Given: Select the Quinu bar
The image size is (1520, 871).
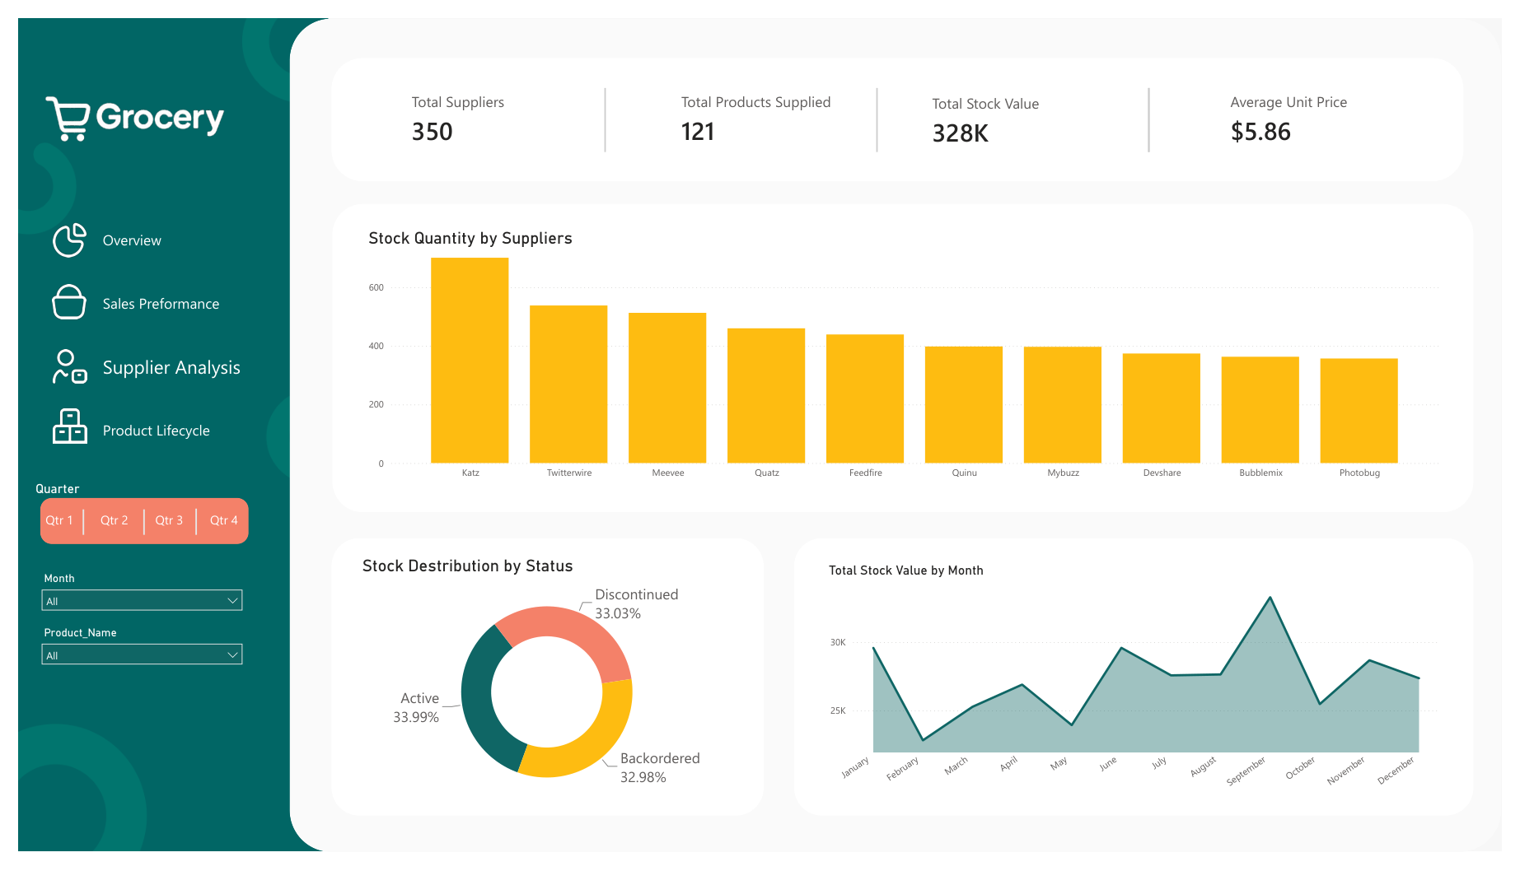Looking at the screenshot, I should coord(964,405).
